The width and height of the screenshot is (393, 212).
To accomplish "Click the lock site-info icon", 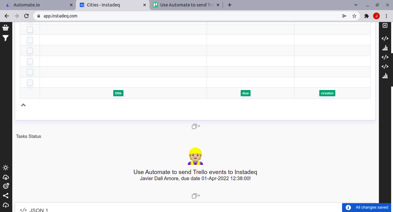I will pyautogui.click(x=39, y=16).
